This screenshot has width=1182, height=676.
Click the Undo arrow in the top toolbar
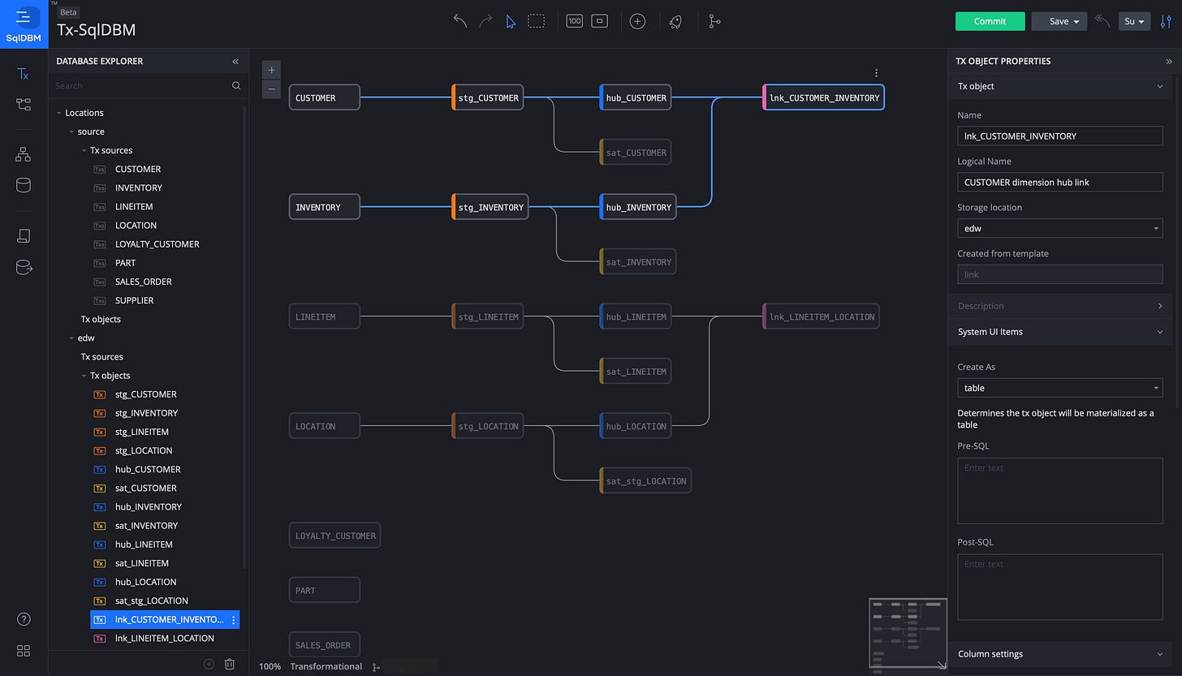(460, 21)
